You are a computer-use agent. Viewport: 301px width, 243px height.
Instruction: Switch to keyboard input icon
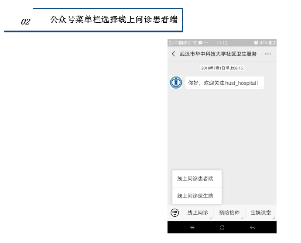tap(174, 213)
